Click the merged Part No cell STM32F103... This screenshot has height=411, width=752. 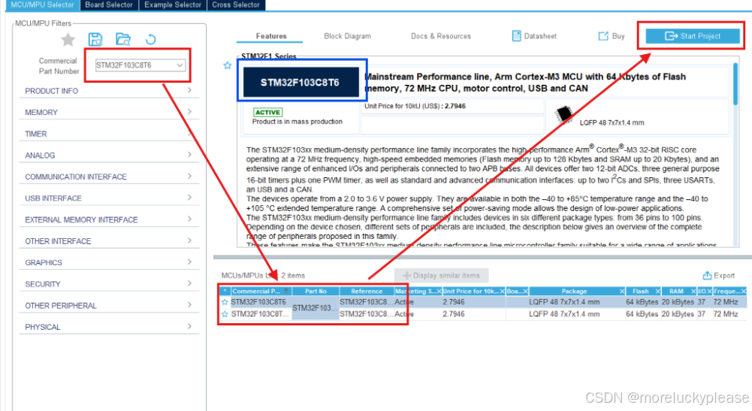pos(315,308)
